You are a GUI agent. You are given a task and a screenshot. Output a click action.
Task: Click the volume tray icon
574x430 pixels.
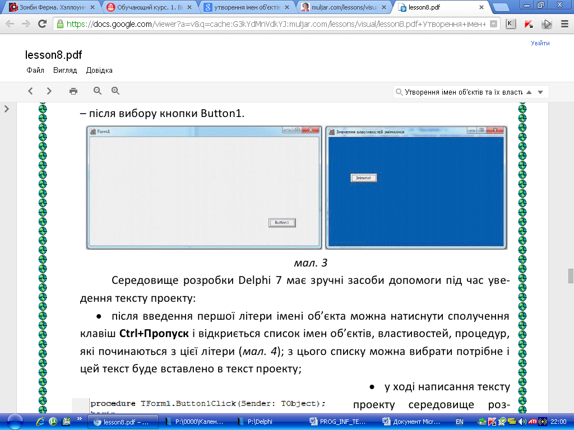click(x=522, y=422)
